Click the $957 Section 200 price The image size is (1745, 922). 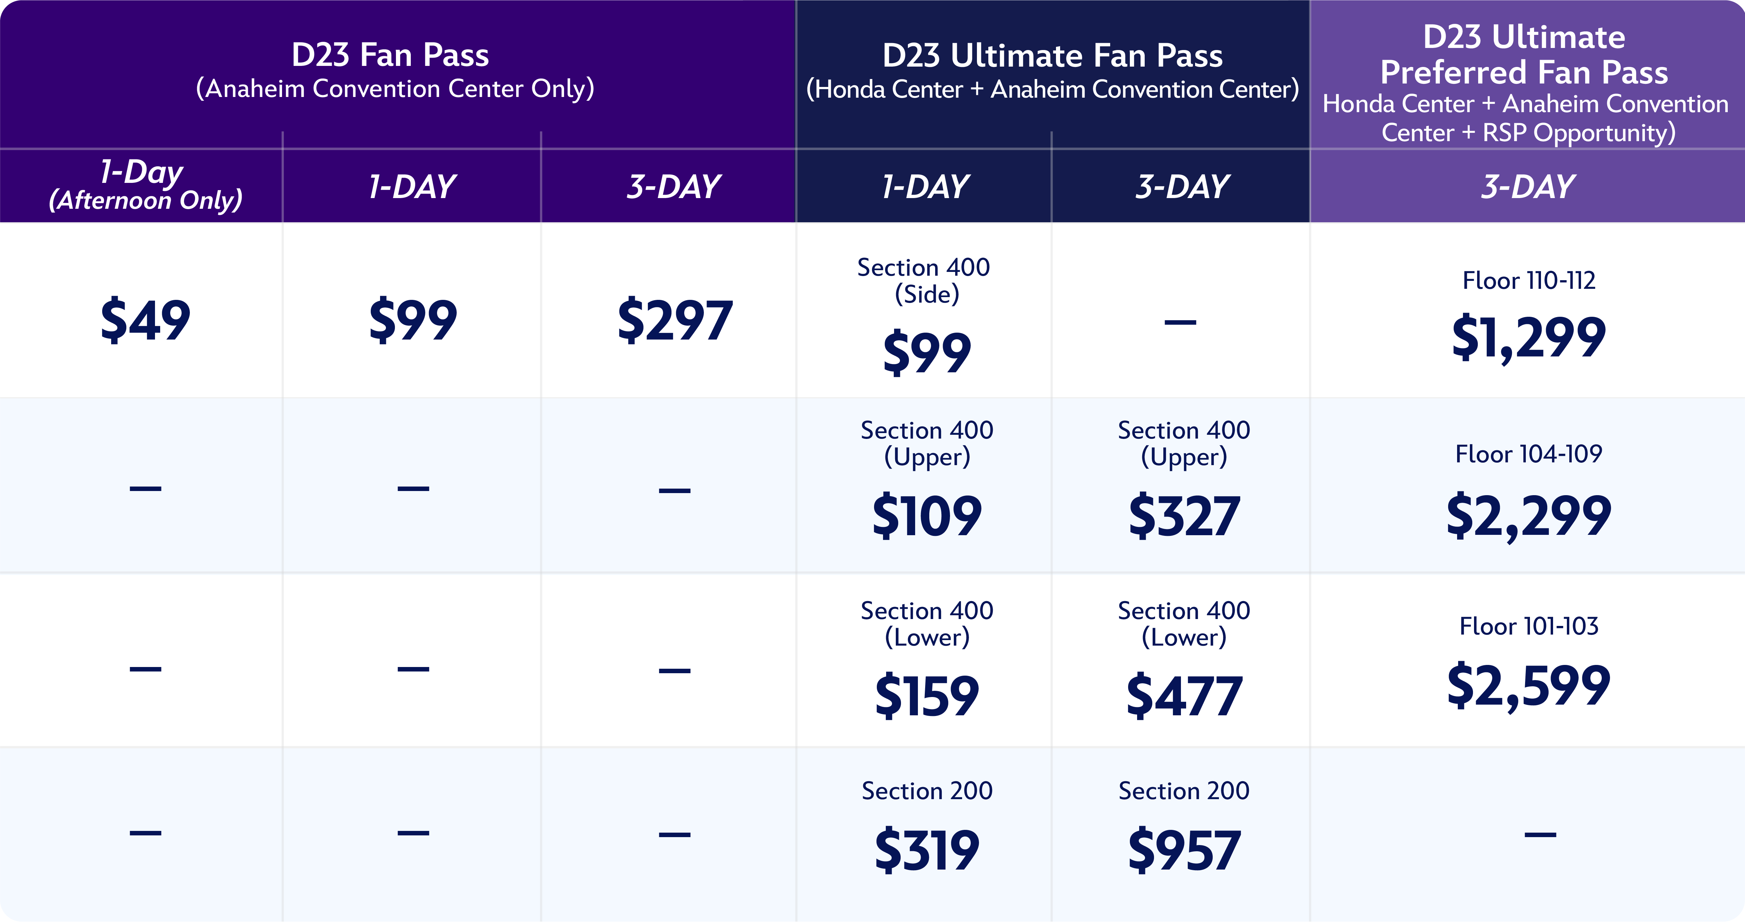[1183, 850]
